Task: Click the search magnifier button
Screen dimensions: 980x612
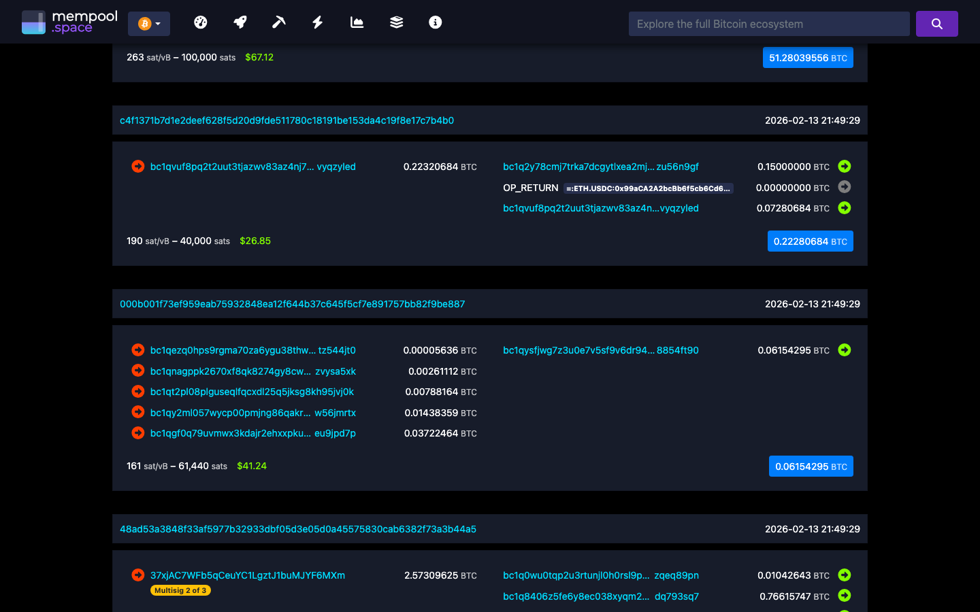Action: 937,23
